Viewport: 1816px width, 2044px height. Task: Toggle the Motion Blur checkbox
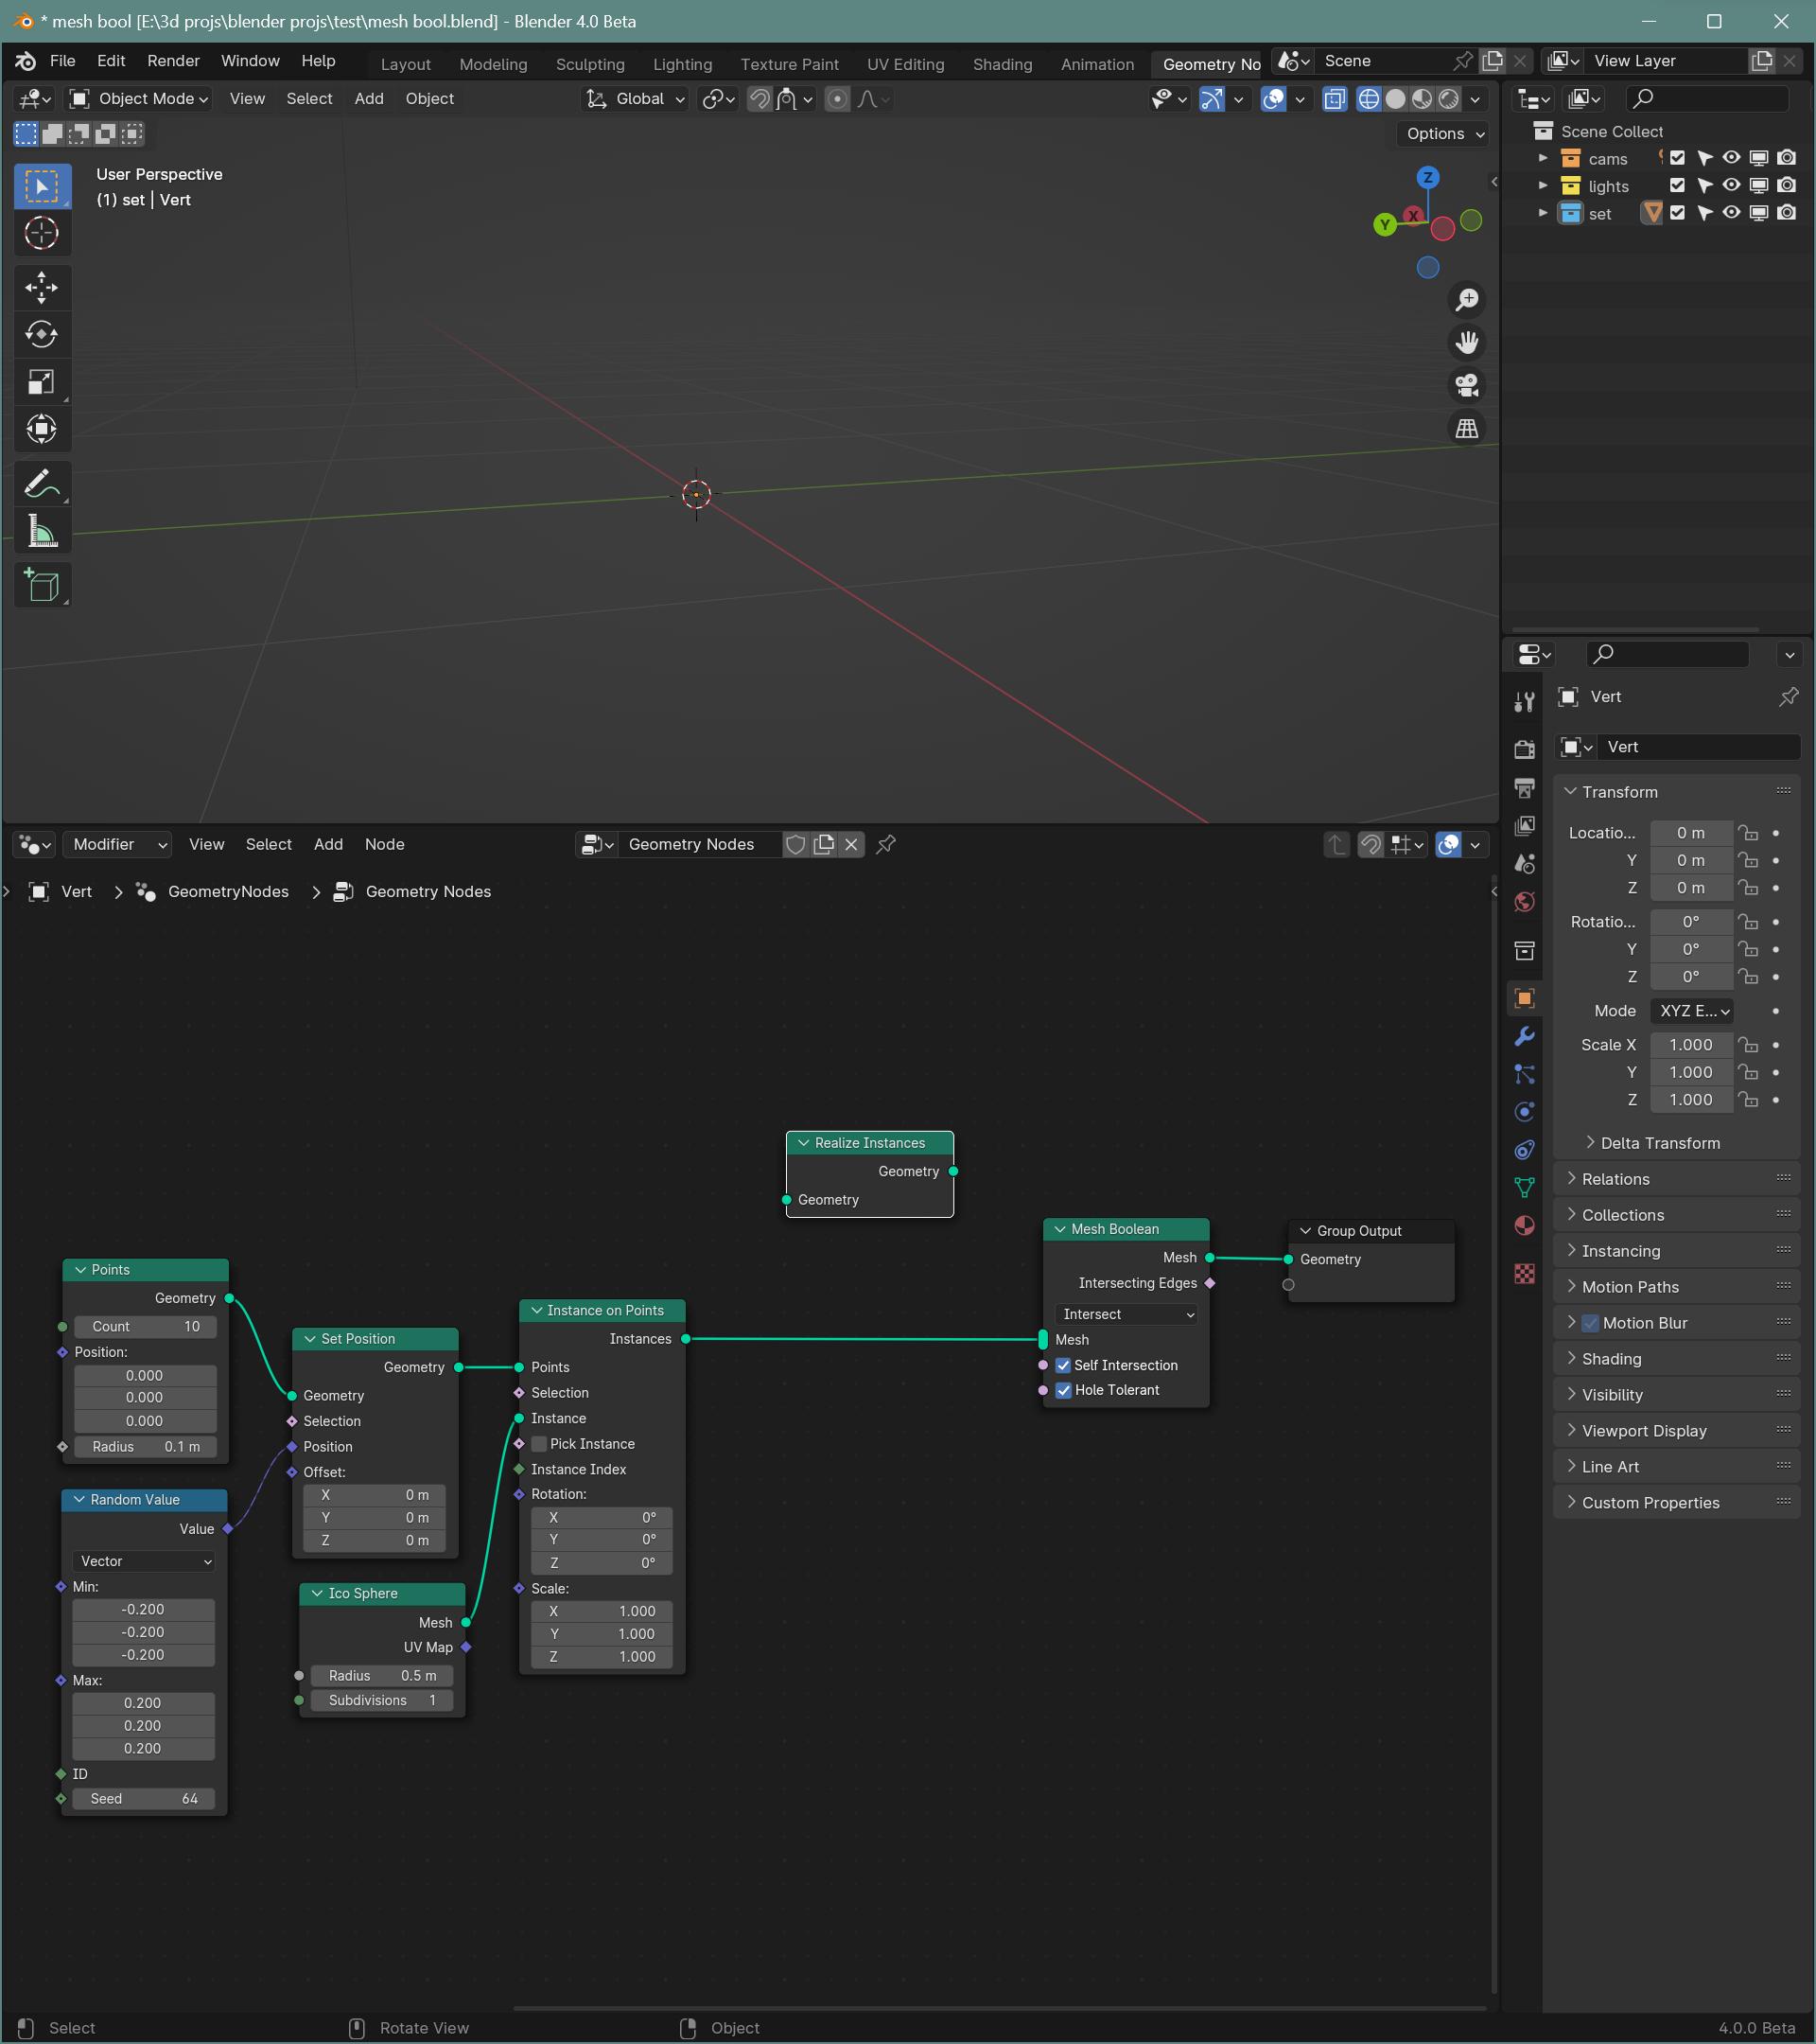1591,1323
